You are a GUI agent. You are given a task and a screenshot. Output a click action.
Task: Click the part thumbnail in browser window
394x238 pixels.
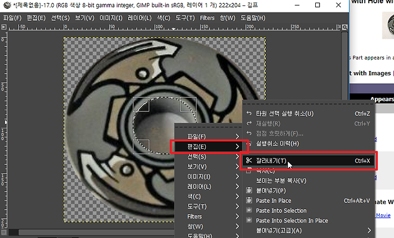tap(389, 25)
